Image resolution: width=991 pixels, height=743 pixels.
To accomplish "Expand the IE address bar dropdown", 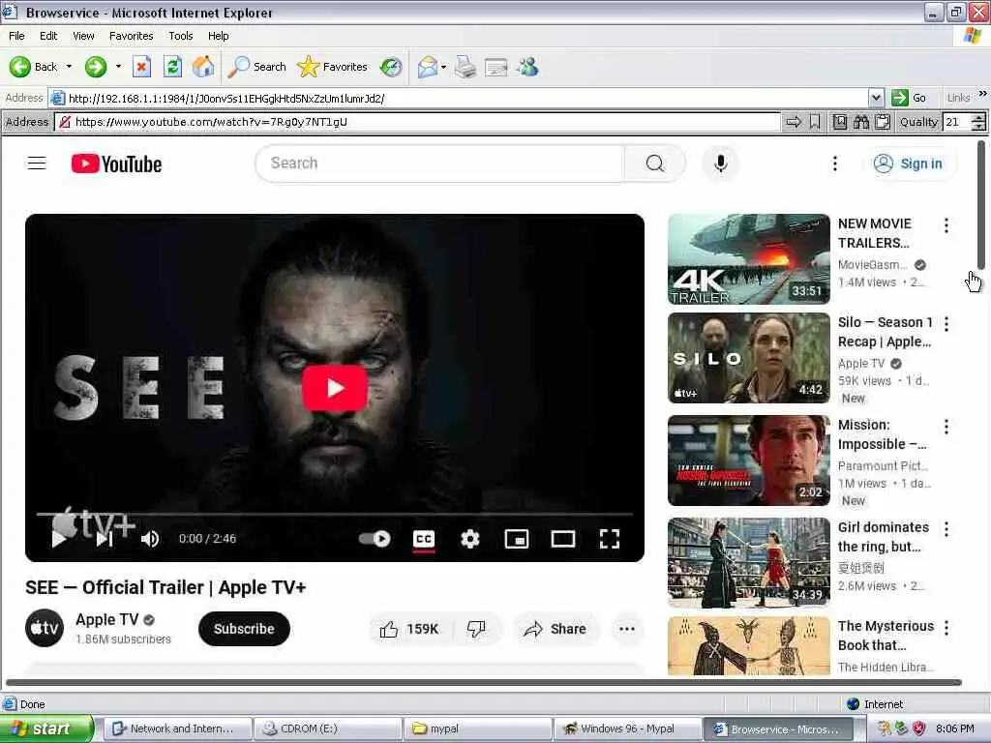I will pos(875,98).
